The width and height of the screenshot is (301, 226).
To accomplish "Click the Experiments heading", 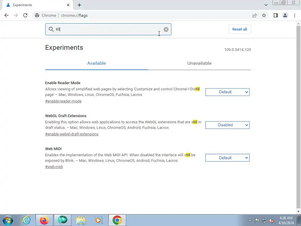I will tap(64, 47).
